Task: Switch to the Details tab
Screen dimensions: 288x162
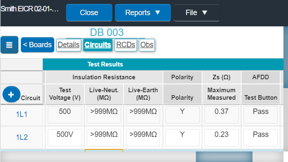Action: tap(69, 45)
